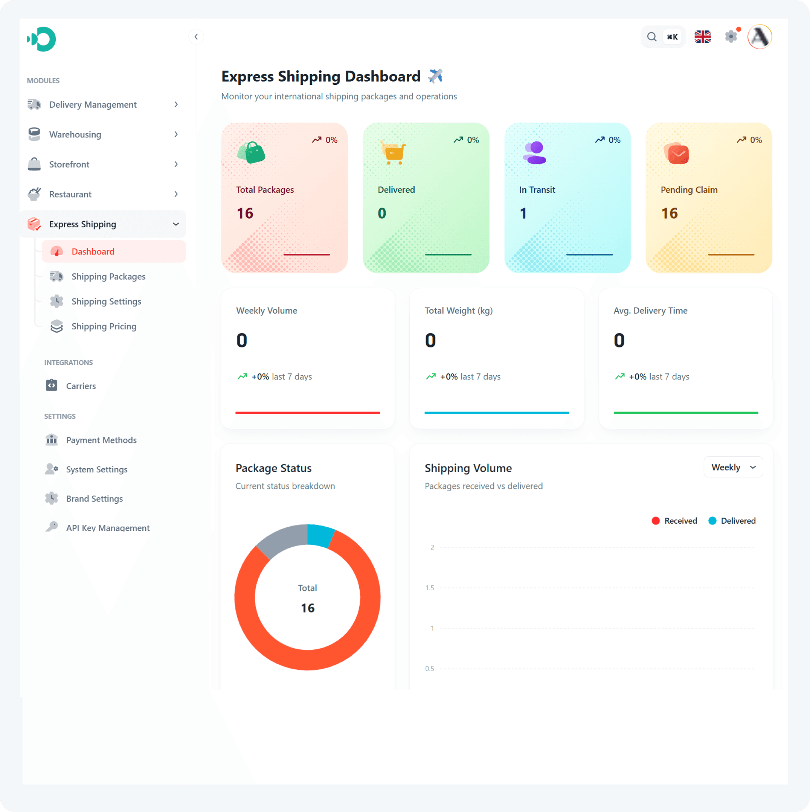The height and width of the screenshot is (812, 810).
Task: Open the settings gear with notification dot
Action: point(731,37)
